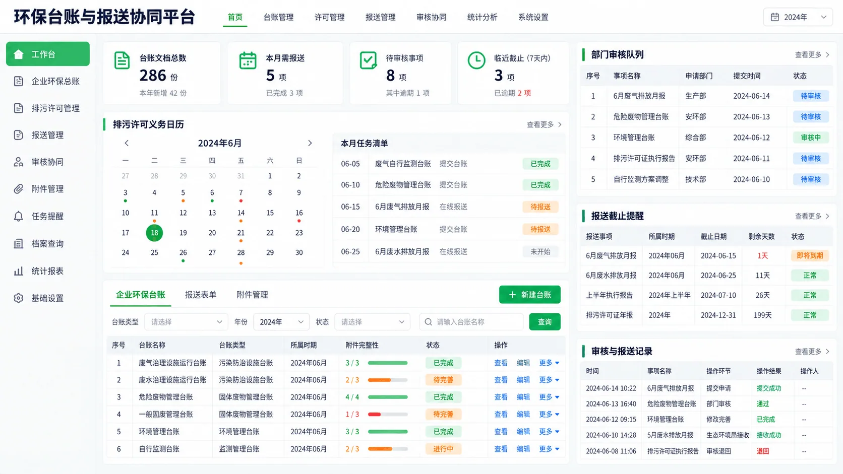The width and height of the screenshot is (843, 474).
Task: Open the 年份 2024年 filter dropdown
Action: [281, 322]
